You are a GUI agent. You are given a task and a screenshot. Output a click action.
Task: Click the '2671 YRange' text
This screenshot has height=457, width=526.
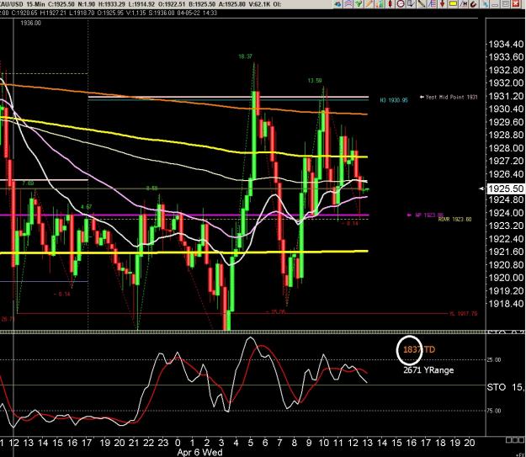(x=428, y=370)
